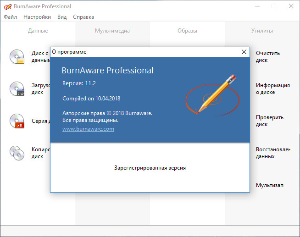300x237 pixels.
Task: Open the Настройки menu
Action: tap(37, 17)
